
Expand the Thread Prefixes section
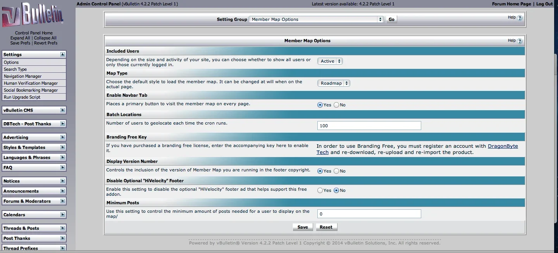[x=62, y=248]
